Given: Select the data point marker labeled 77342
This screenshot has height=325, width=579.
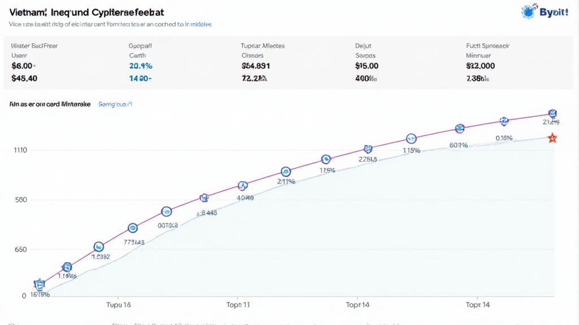Looking at the screenshot, I should [x=133, y=228].
